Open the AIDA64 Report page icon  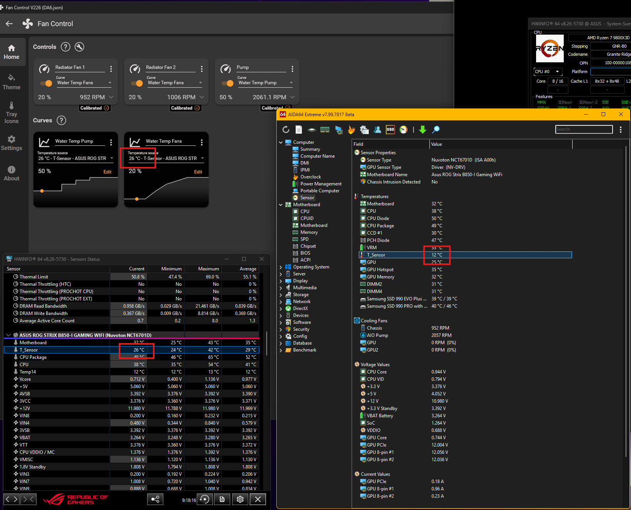click(299, 130)
